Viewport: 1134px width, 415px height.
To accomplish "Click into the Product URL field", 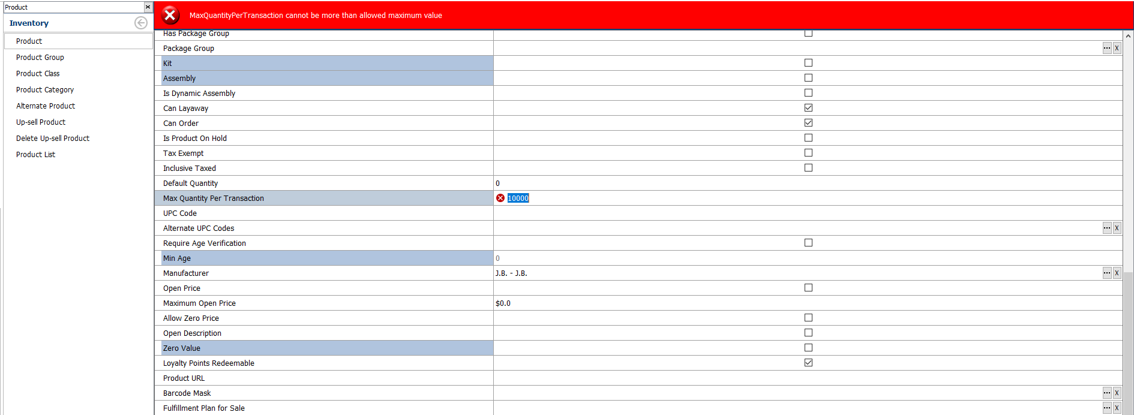I will (808, 378).
